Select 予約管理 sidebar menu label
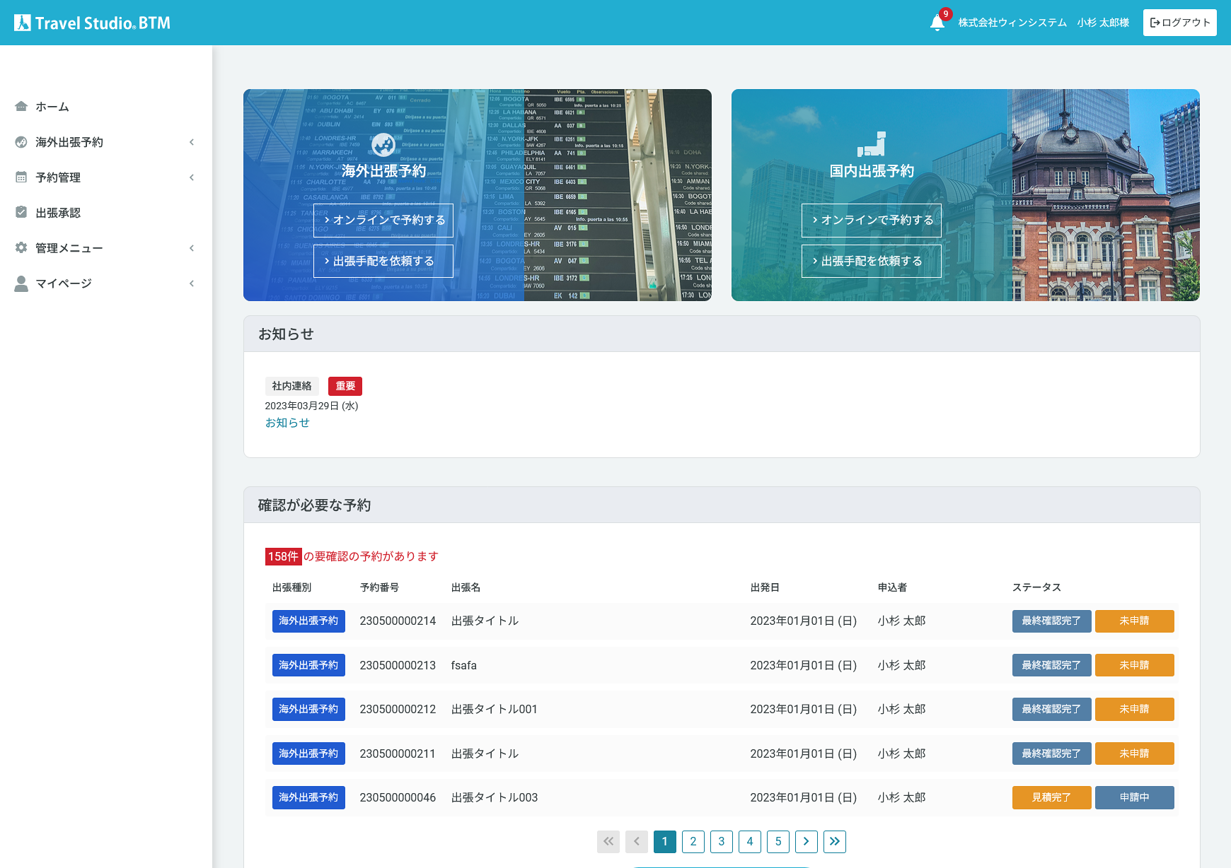Screen dimensions: 1231x868 pos(58,177)
